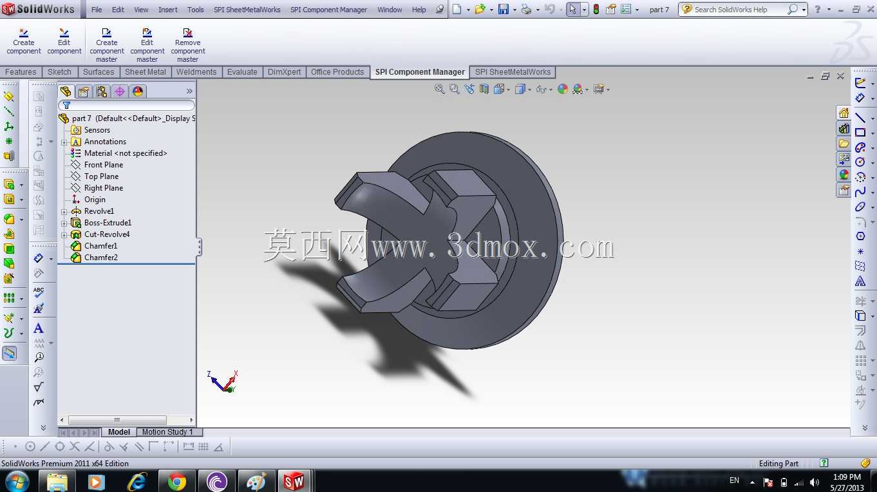
Task: Switch to the Features tab
Action: 21,72
